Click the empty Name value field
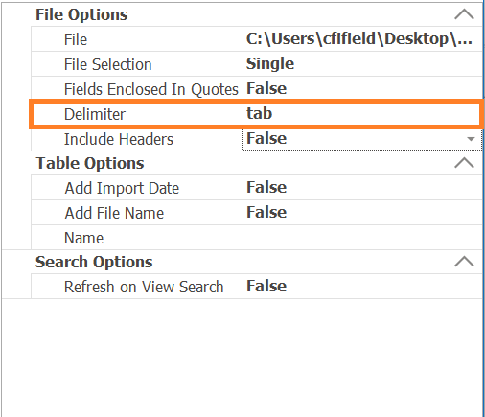The width and height of the screenshot is (485, 417). click(362, 238)
